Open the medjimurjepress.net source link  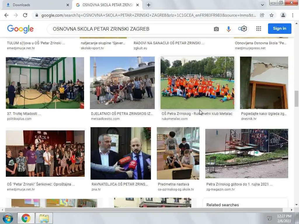250,48
